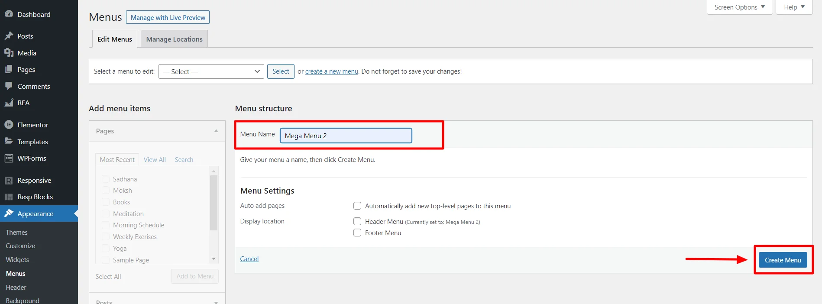This screenshot has width=822, height=304.
Task: Click the Cancel link
Action: click(249, 259)
